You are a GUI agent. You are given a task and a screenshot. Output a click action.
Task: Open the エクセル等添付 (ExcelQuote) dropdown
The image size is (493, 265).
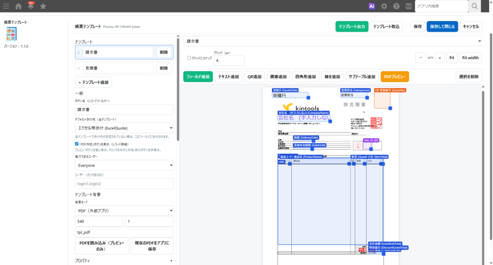coord(124,128)
